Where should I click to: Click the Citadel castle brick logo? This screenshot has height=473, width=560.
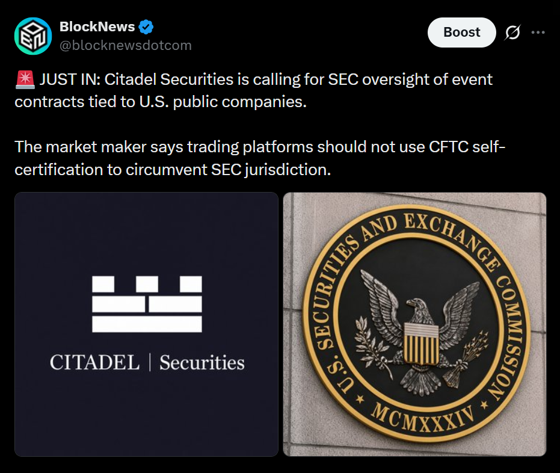[147, 304]
